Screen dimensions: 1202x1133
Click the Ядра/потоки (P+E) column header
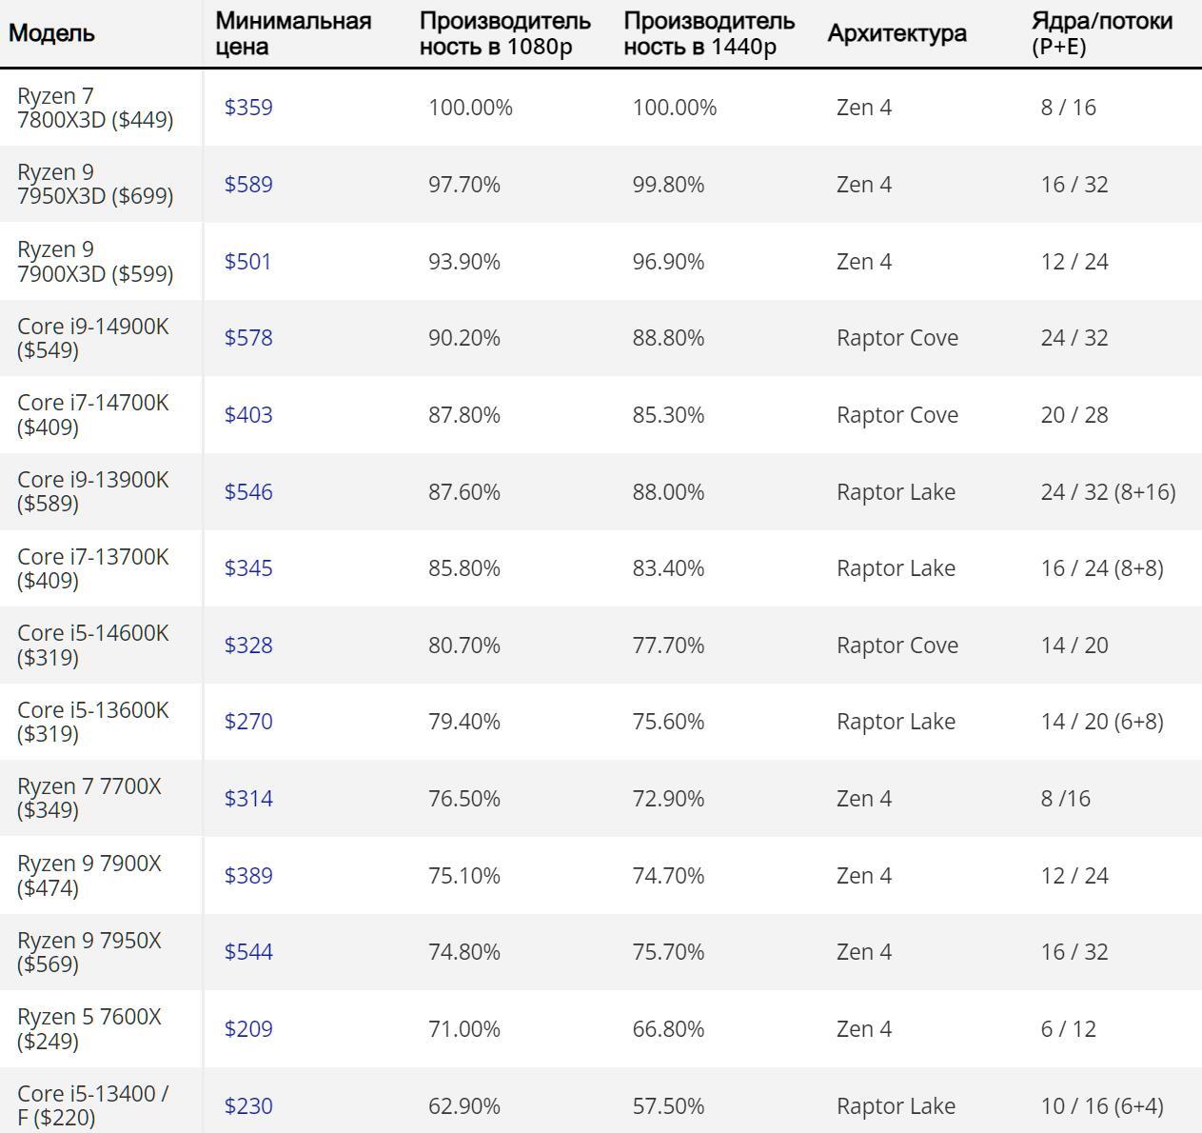coord(1102,33)
